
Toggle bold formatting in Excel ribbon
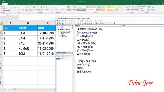point(12,10)
